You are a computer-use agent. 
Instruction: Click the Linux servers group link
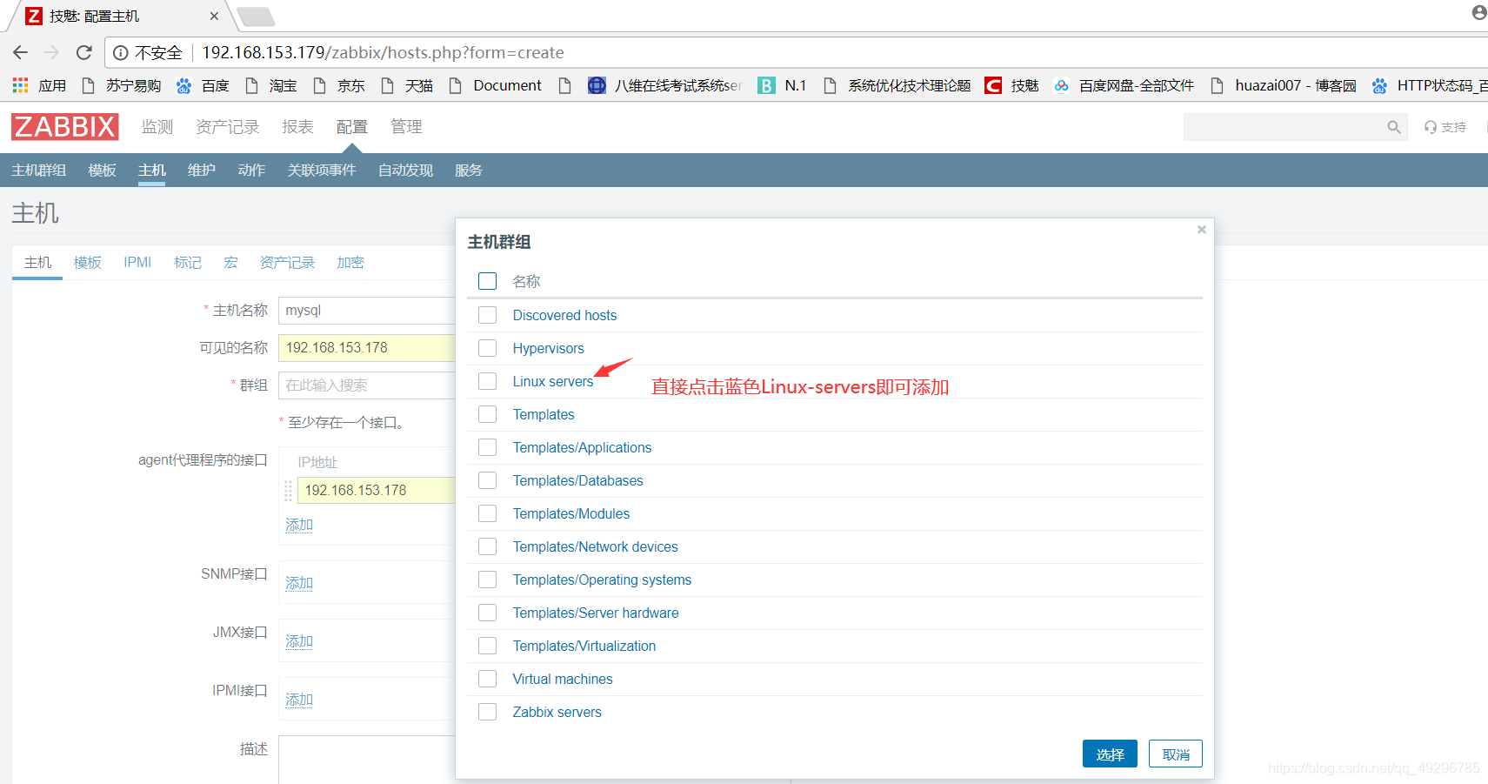pyautogui.click(x=553, y=381)
